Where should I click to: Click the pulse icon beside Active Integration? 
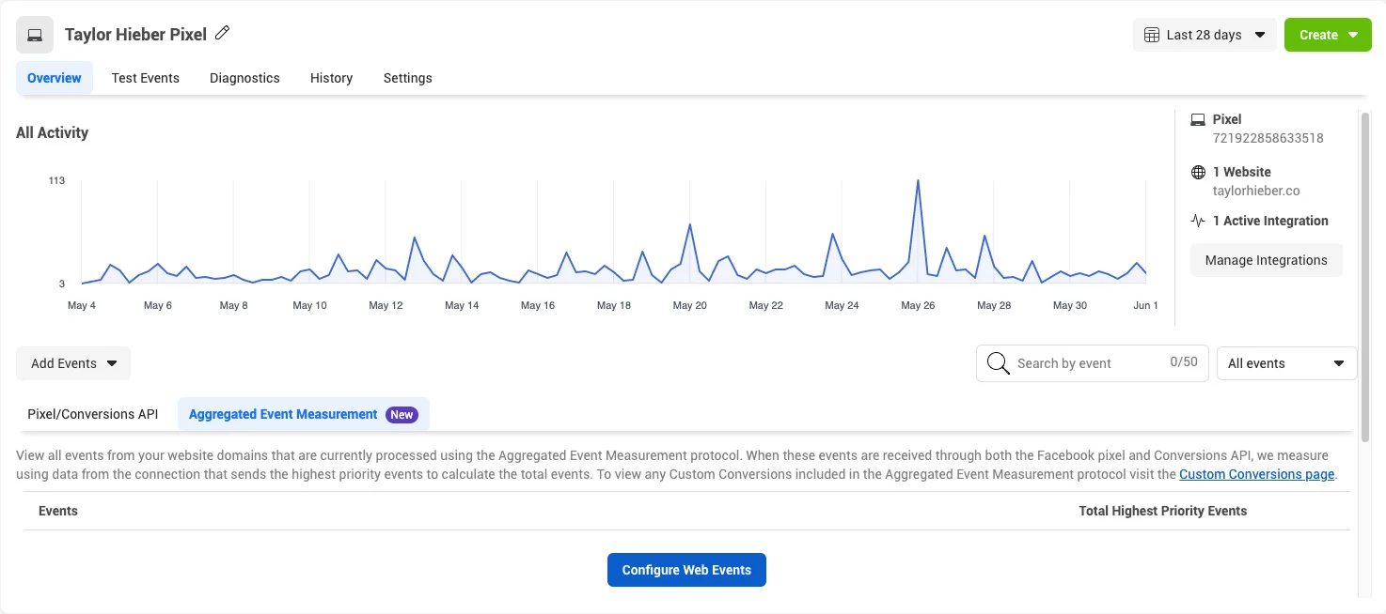[x=1198, y=221]
